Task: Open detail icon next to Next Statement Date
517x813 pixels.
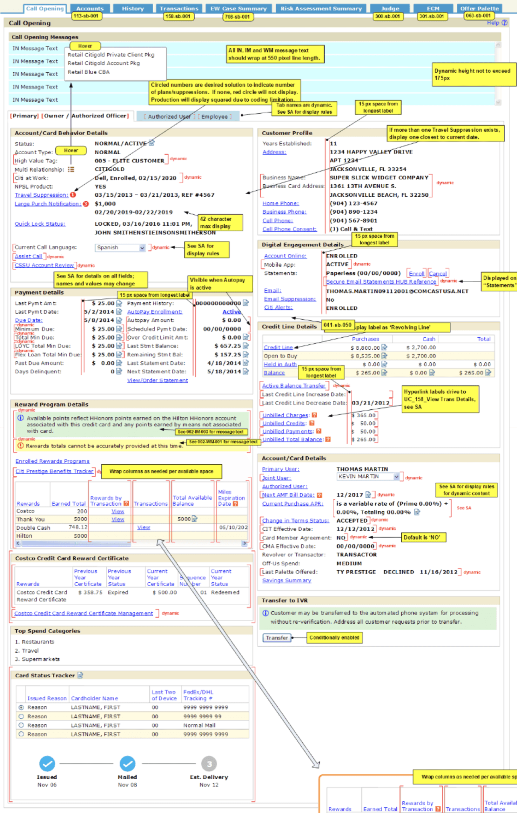Action: click(x=246, y=371)
